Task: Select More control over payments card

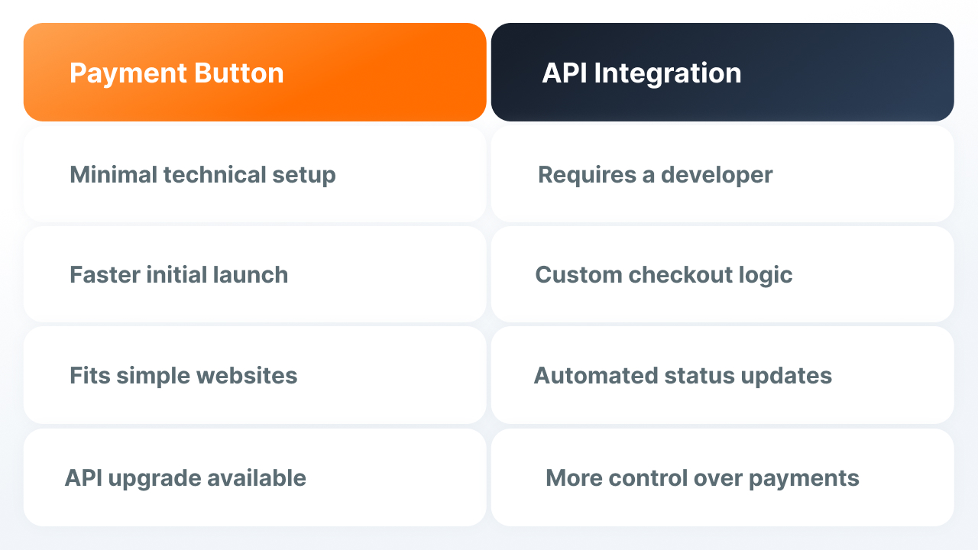Action: pos(723,477)
